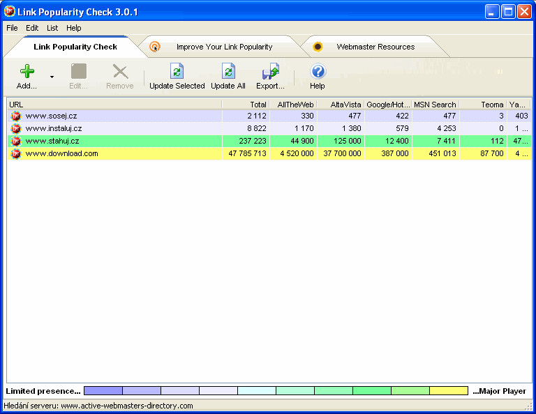Sort by the truncated Ya... column header

tap(519, 105)
